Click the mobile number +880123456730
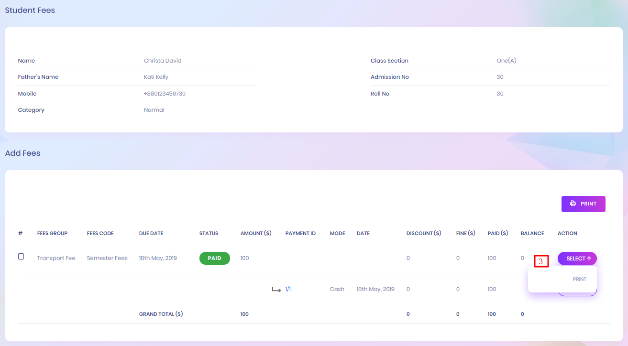The image size is (628, 346). tap(165, 94)
